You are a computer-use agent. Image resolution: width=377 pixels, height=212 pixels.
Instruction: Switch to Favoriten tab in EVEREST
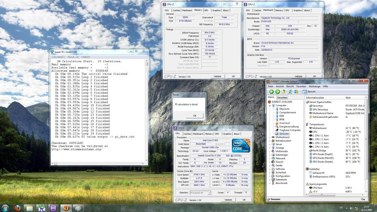(x=282, y=98)
